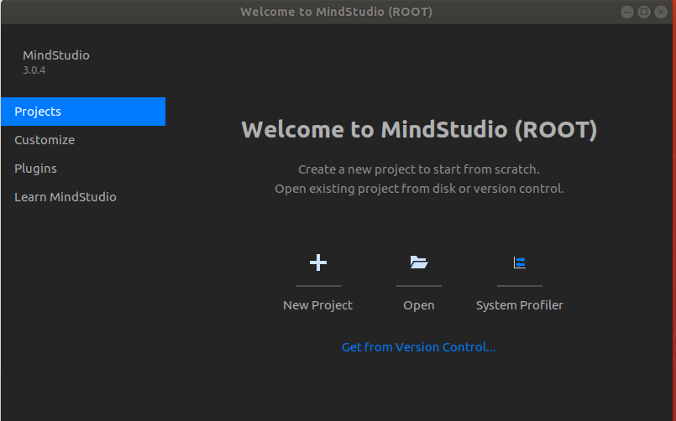
Task: Click the 'Create a new project' hint text
Action: 419,169
